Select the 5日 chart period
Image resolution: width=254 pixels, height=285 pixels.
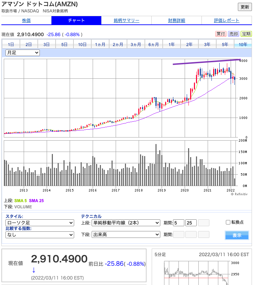pos(64,44)
